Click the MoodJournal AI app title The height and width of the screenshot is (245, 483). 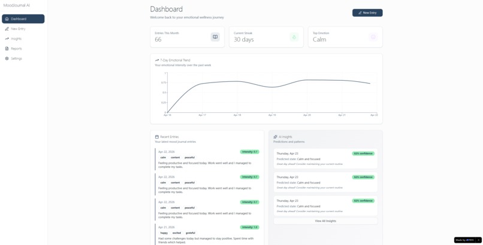(17, 5)
